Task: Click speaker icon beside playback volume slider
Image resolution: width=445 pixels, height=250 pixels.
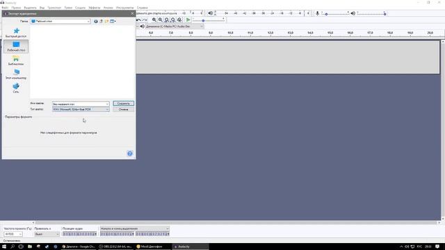Action: tap(353, 13)
